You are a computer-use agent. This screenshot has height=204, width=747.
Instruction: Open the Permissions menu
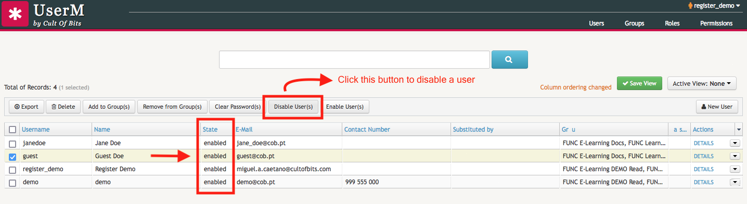click(x=716, y=23)
